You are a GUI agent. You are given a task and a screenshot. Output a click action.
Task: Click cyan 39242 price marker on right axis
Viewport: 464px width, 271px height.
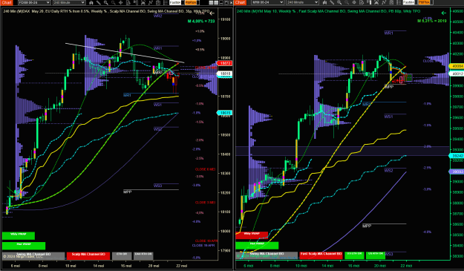pos(457,156)
